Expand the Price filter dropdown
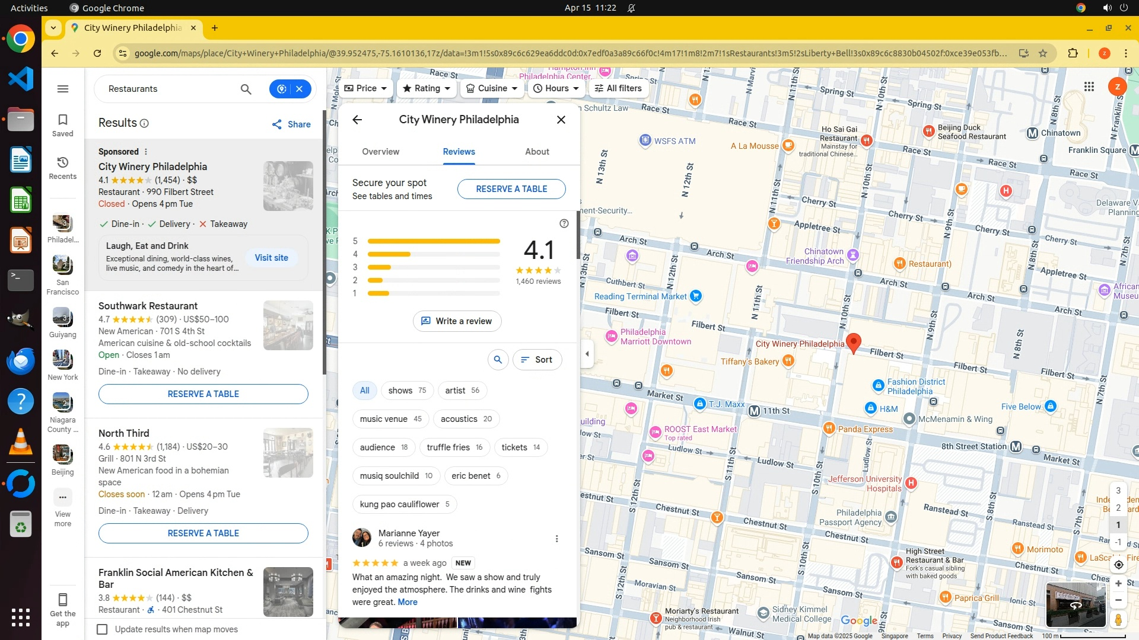The width and height of the screenshot is (1139, 640). pos(365,88)
